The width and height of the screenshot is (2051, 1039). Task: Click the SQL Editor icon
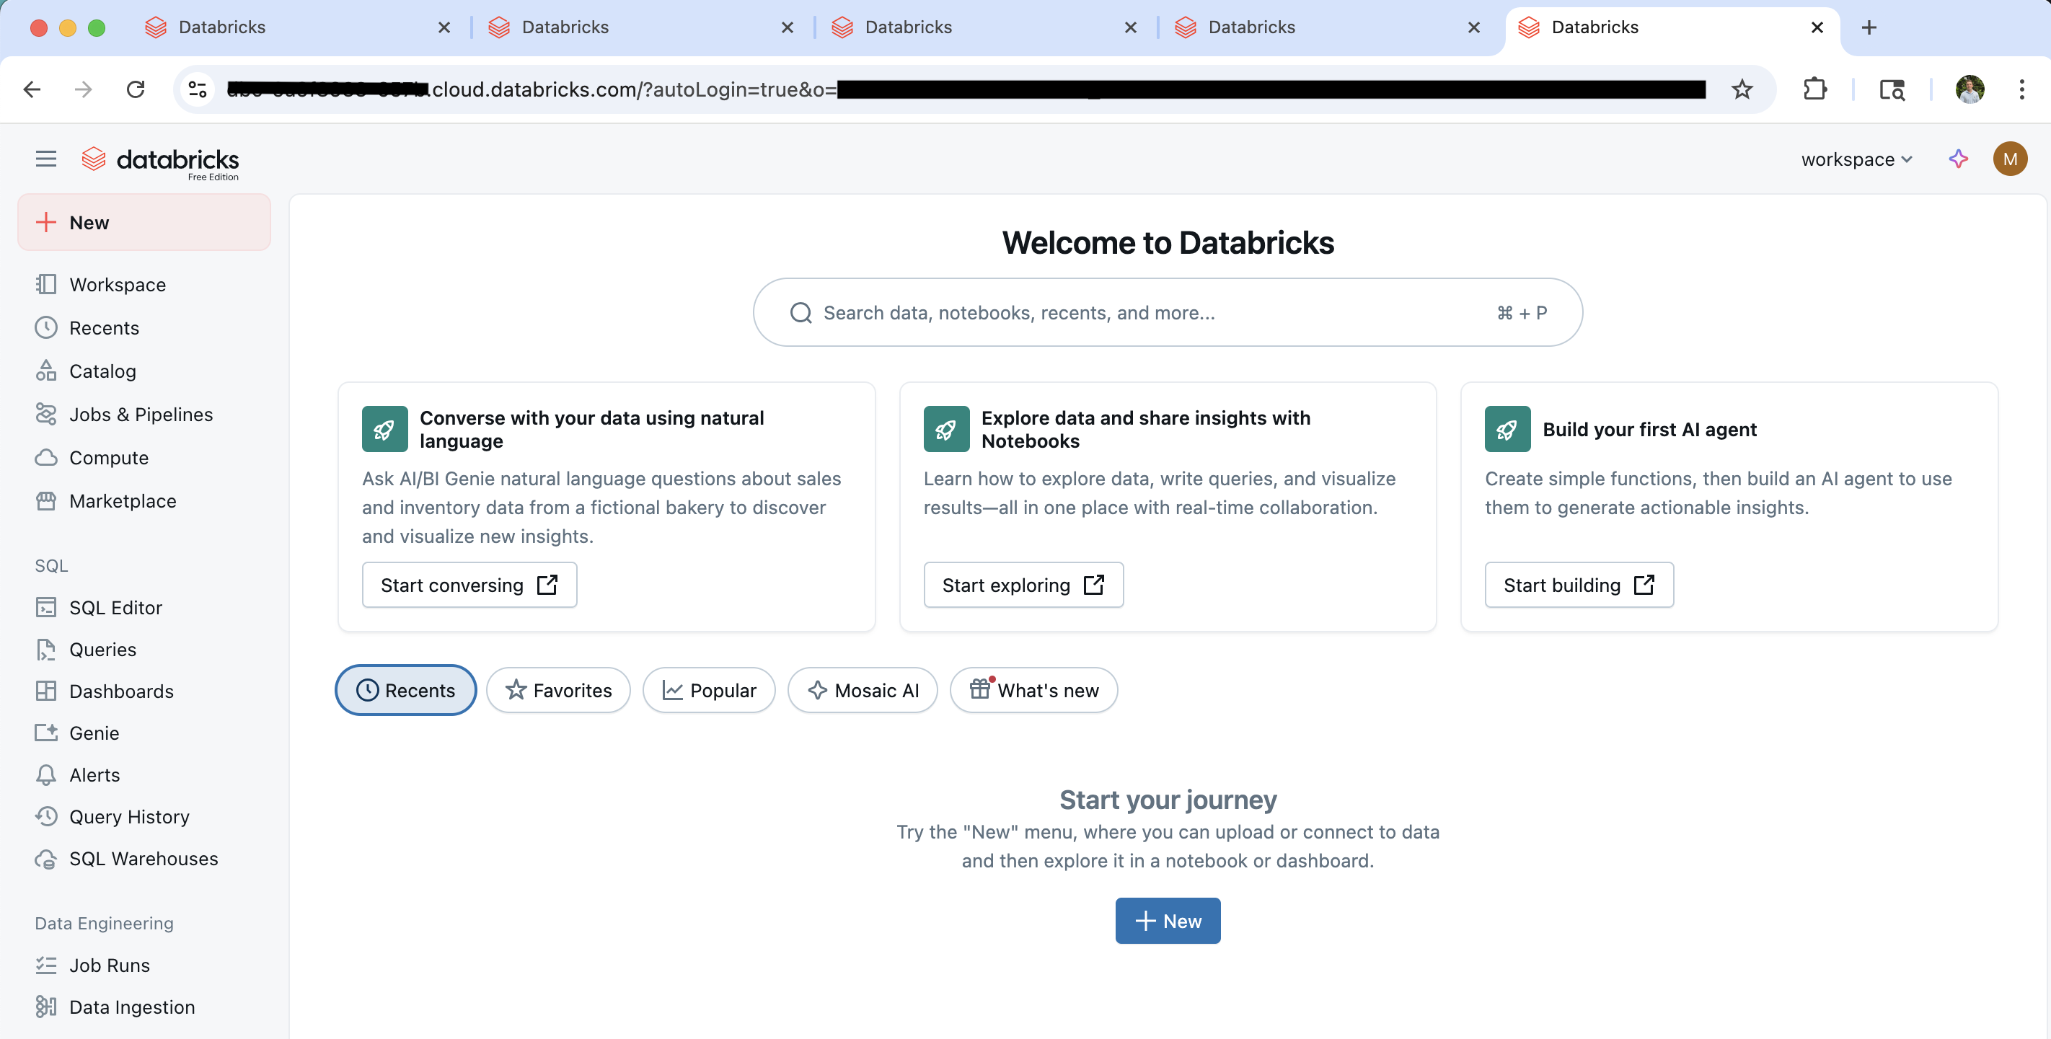[x=46, y=608]
